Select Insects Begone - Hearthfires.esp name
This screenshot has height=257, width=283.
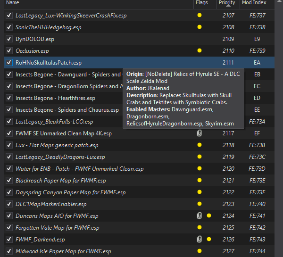[55, 98]
